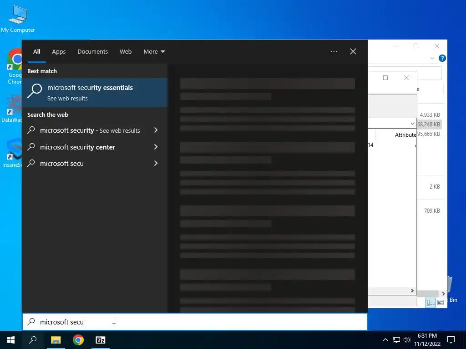This screenshot has height=349, width=466.
Task: Show hidden system tray icons
Action: click(x=385, y=340)
